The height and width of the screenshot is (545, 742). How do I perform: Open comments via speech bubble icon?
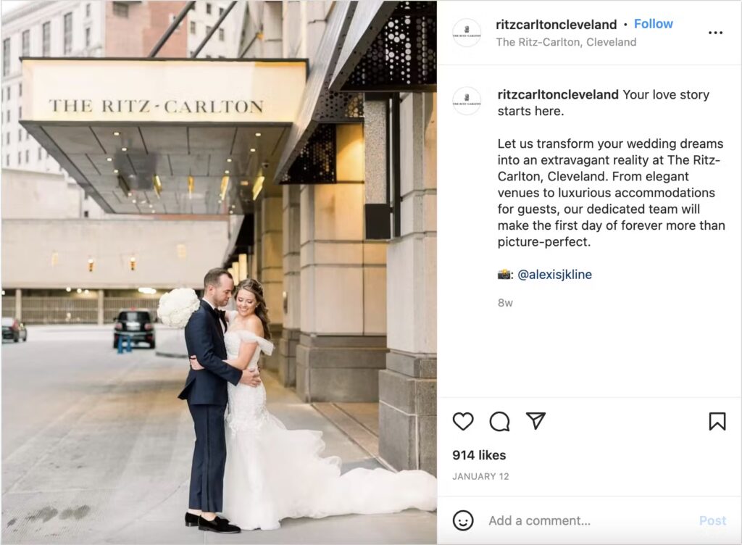pyautogui.click(x=500, y=421)
